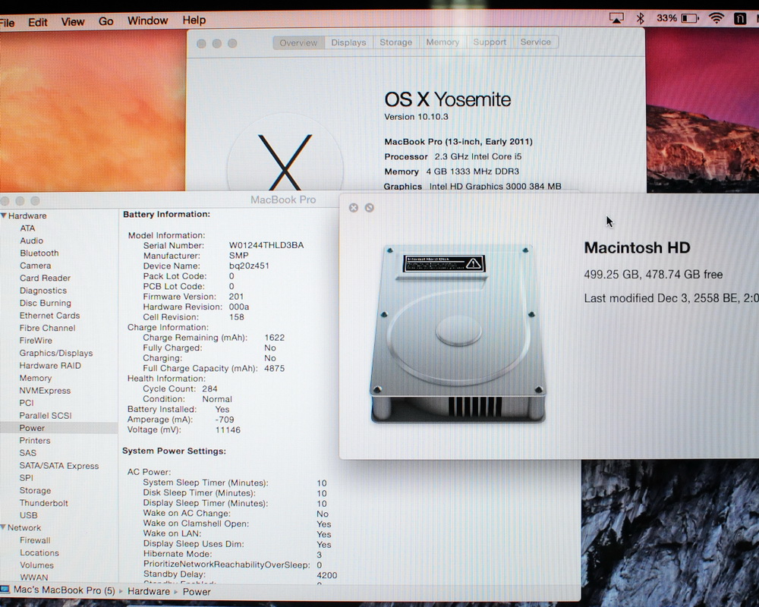
Task: Select Graphics/Displays in the sidebar
Action: click(x=56, y=353)
